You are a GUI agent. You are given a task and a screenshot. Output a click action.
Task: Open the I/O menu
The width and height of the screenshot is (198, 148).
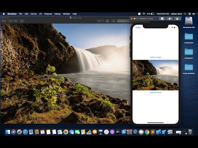[x=40, y=14]
